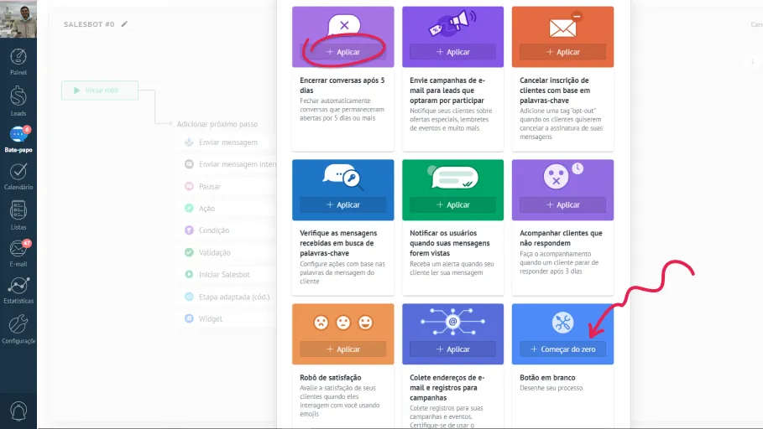Click 'Adicionar próximo passo' label
Image resolution: width=763 pixels, height=429 pixels.
[217, 124]
